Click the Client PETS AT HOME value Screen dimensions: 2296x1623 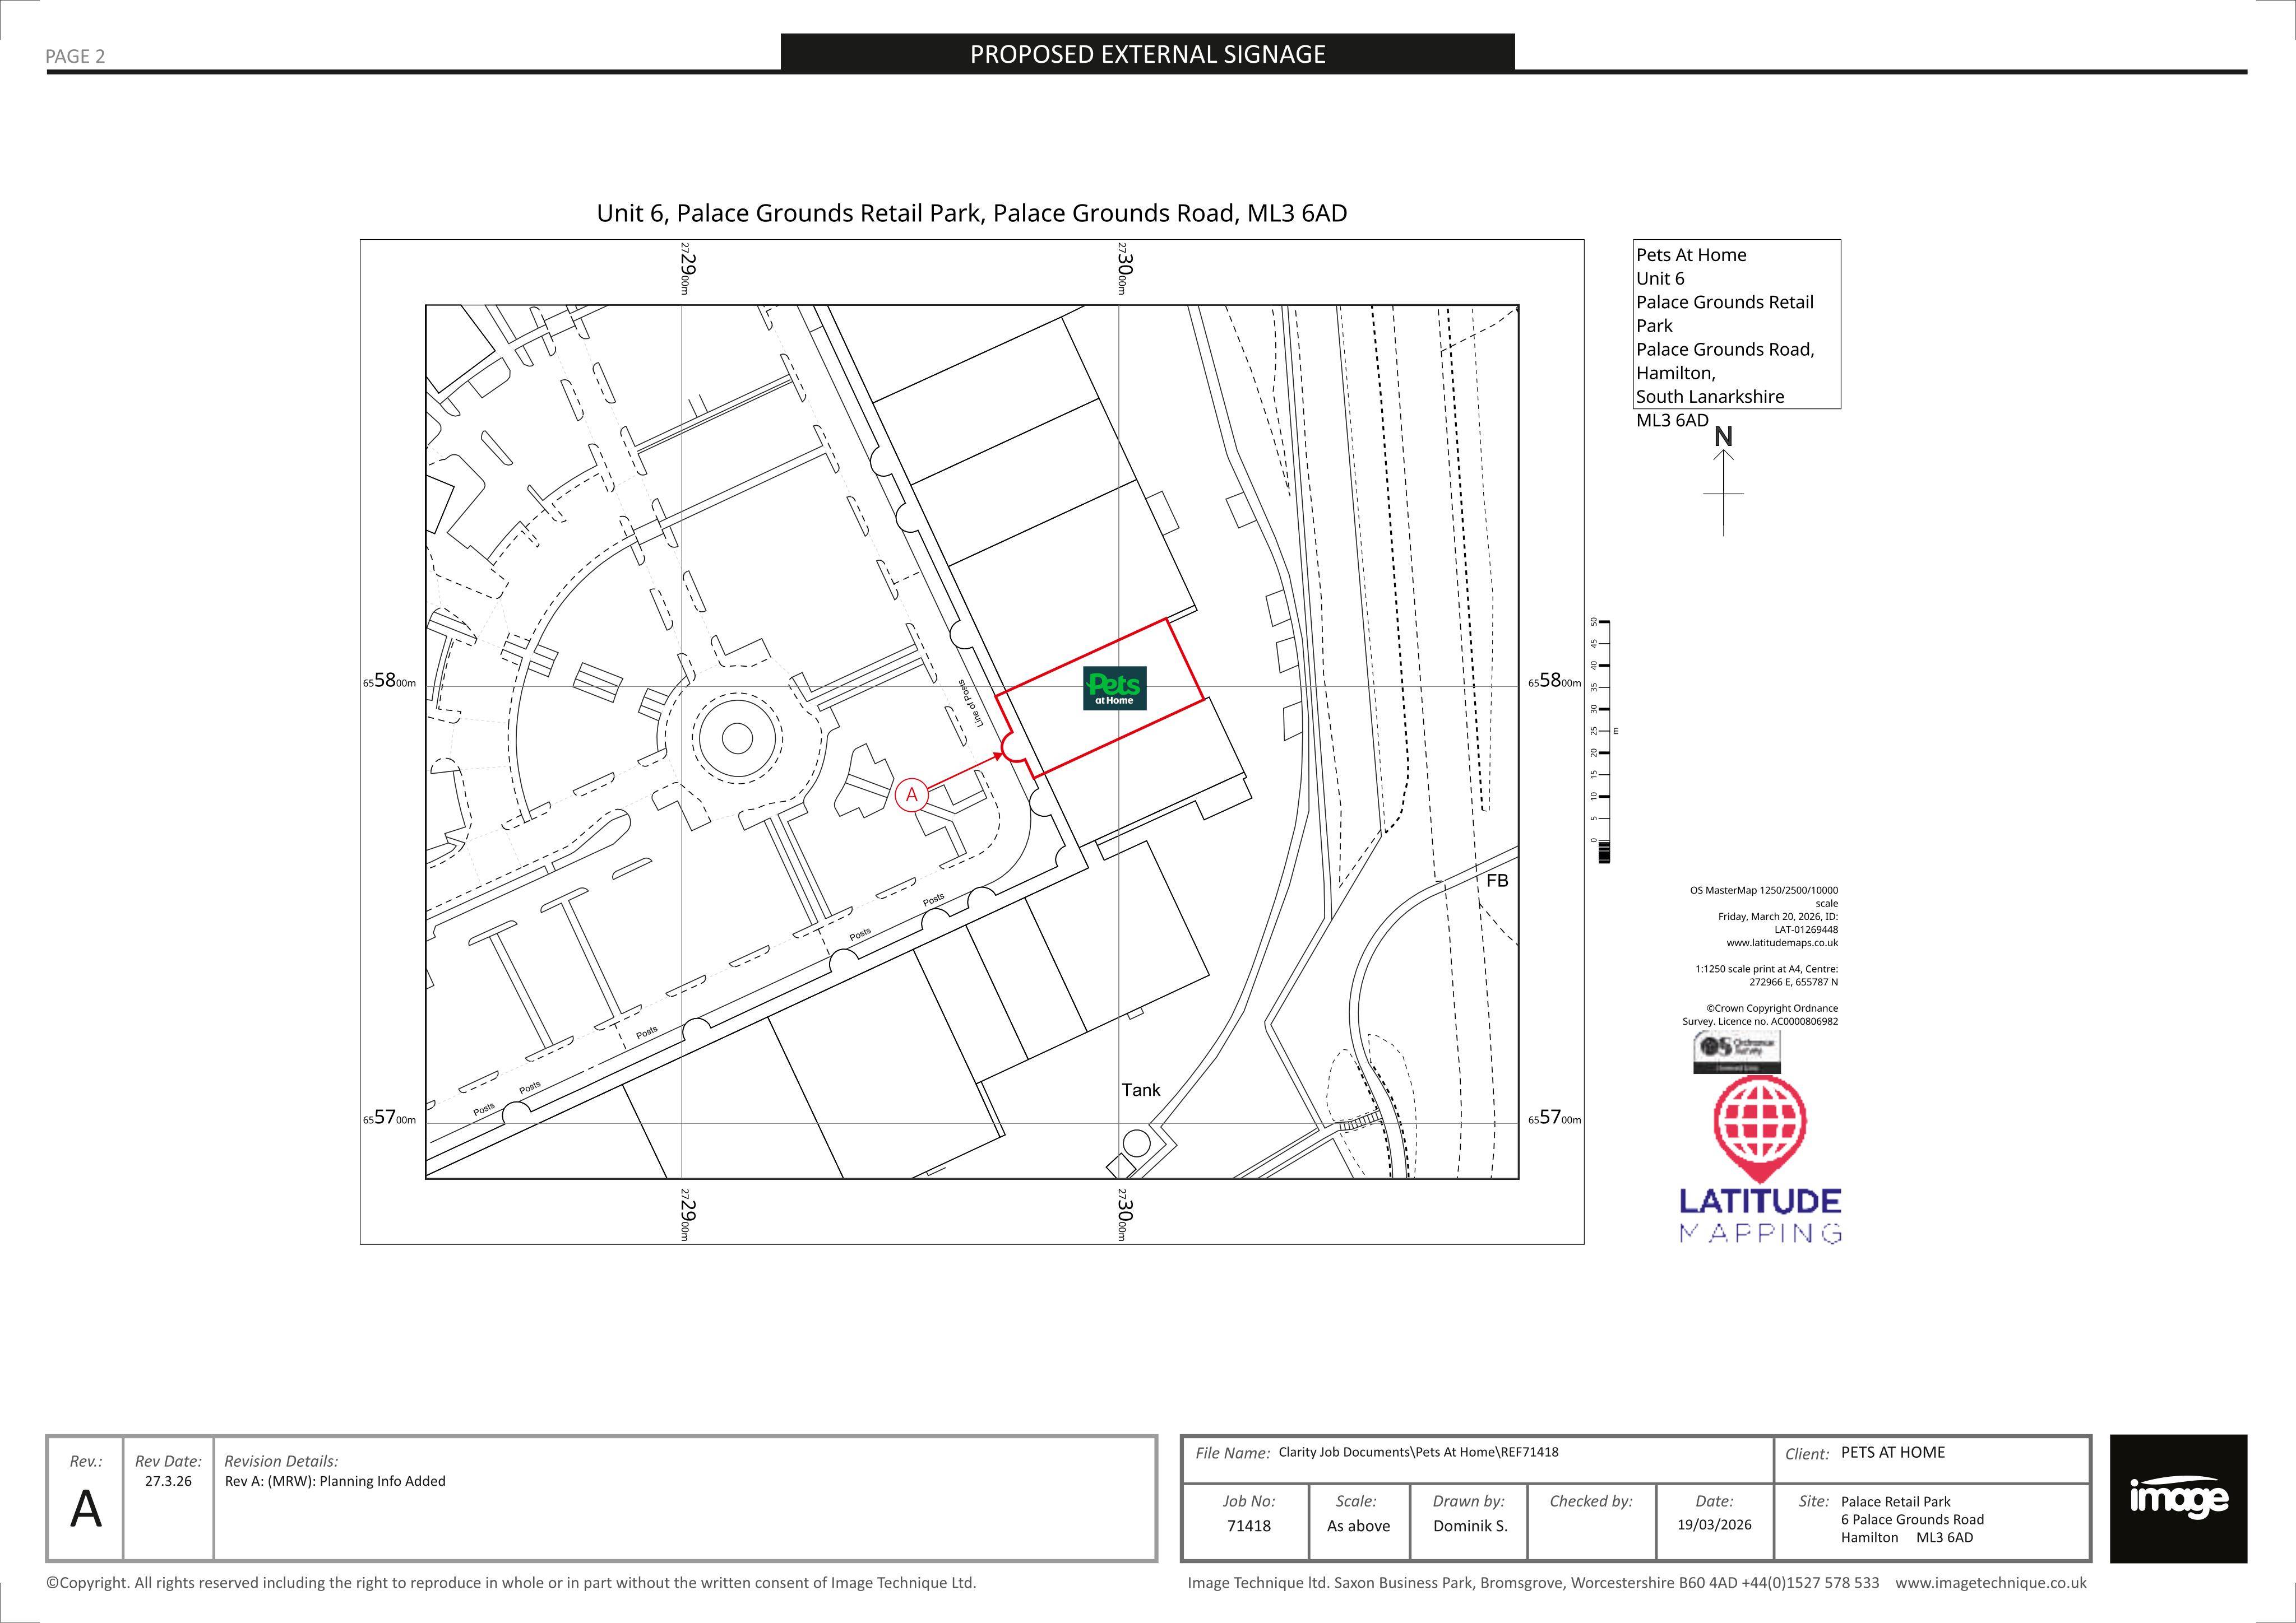(1893, 1452)
